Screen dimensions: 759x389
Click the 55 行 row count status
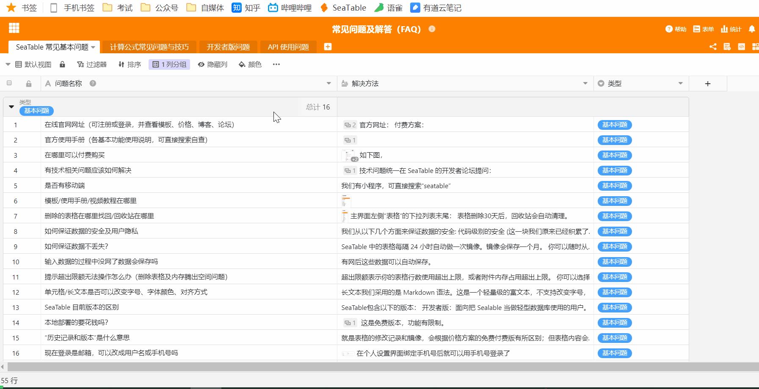pyautogui.click(x=9, y=381)
